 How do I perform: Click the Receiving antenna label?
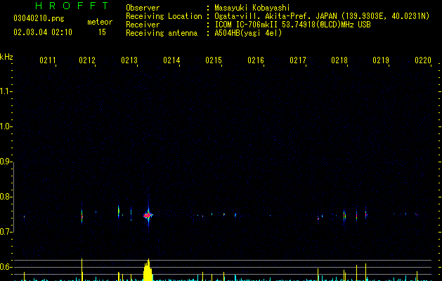pos(162,33)
